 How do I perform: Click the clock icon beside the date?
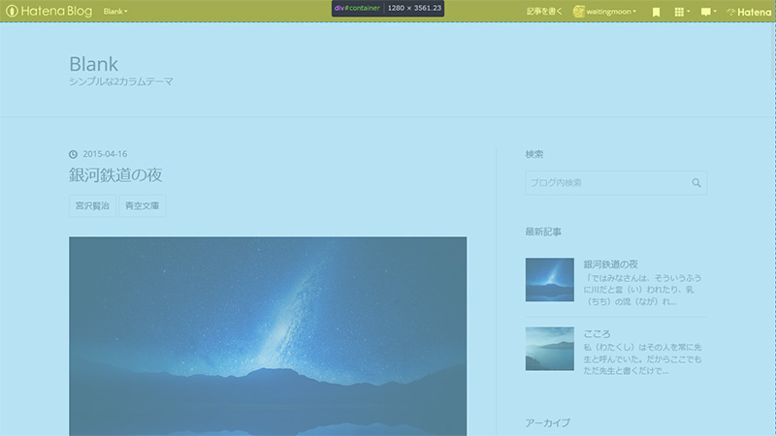click(x=74, y=154)
